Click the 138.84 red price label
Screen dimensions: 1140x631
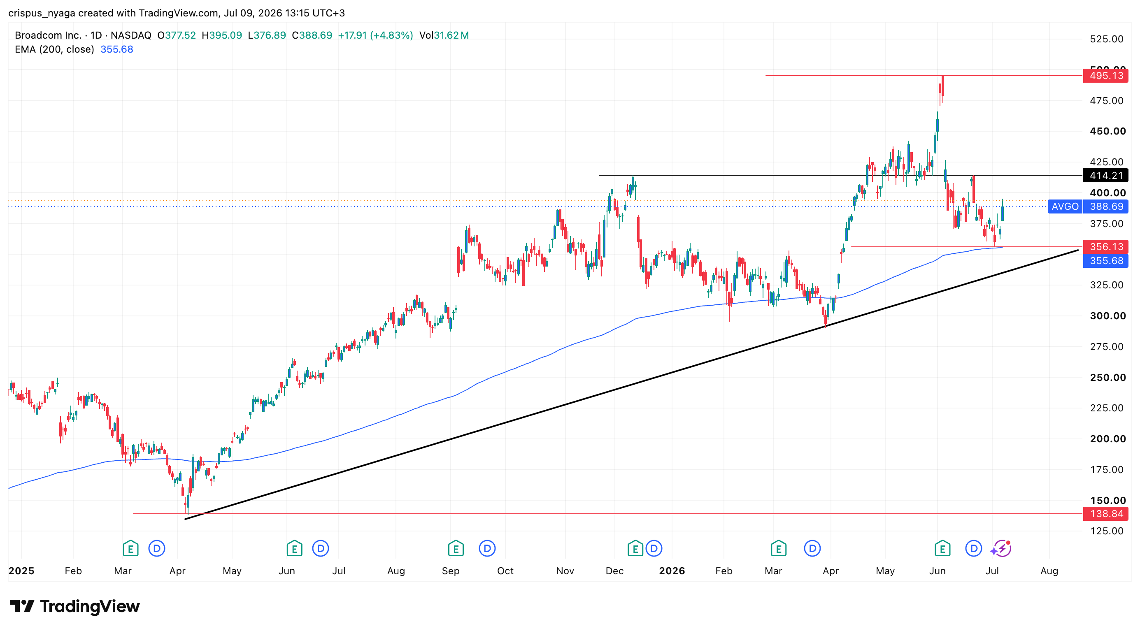pyautogui.click(x=1106, y=514)
